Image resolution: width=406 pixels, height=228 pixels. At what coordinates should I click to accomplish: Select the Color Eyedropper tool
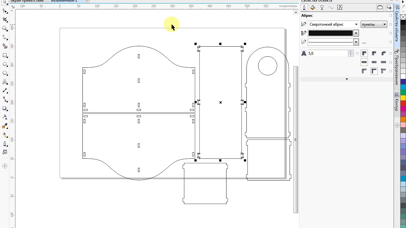[x=5, y=126]
